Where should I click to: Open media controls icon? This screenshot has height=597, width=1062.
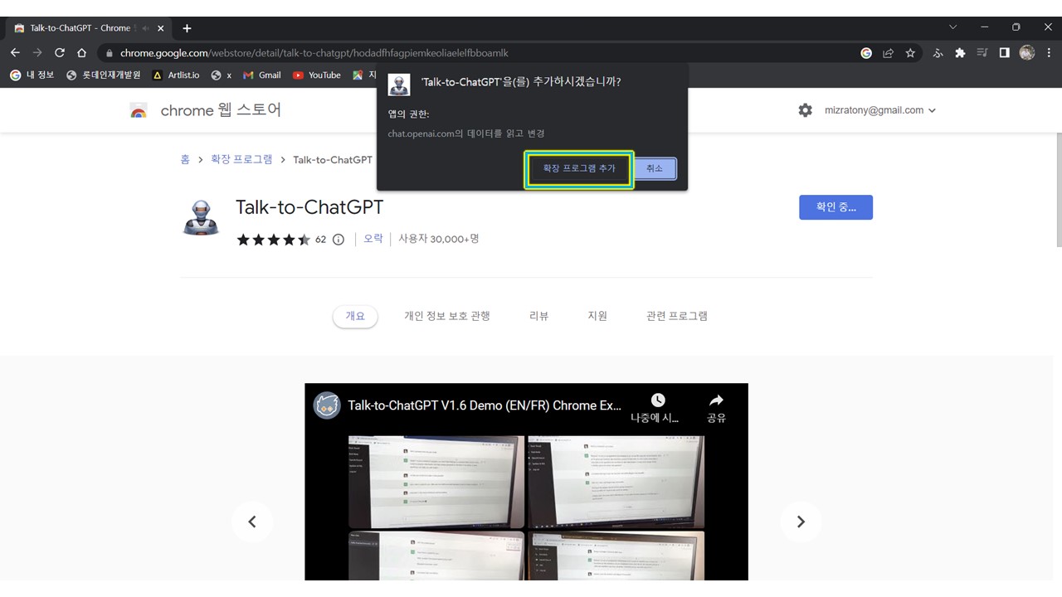tap(982, 52)
